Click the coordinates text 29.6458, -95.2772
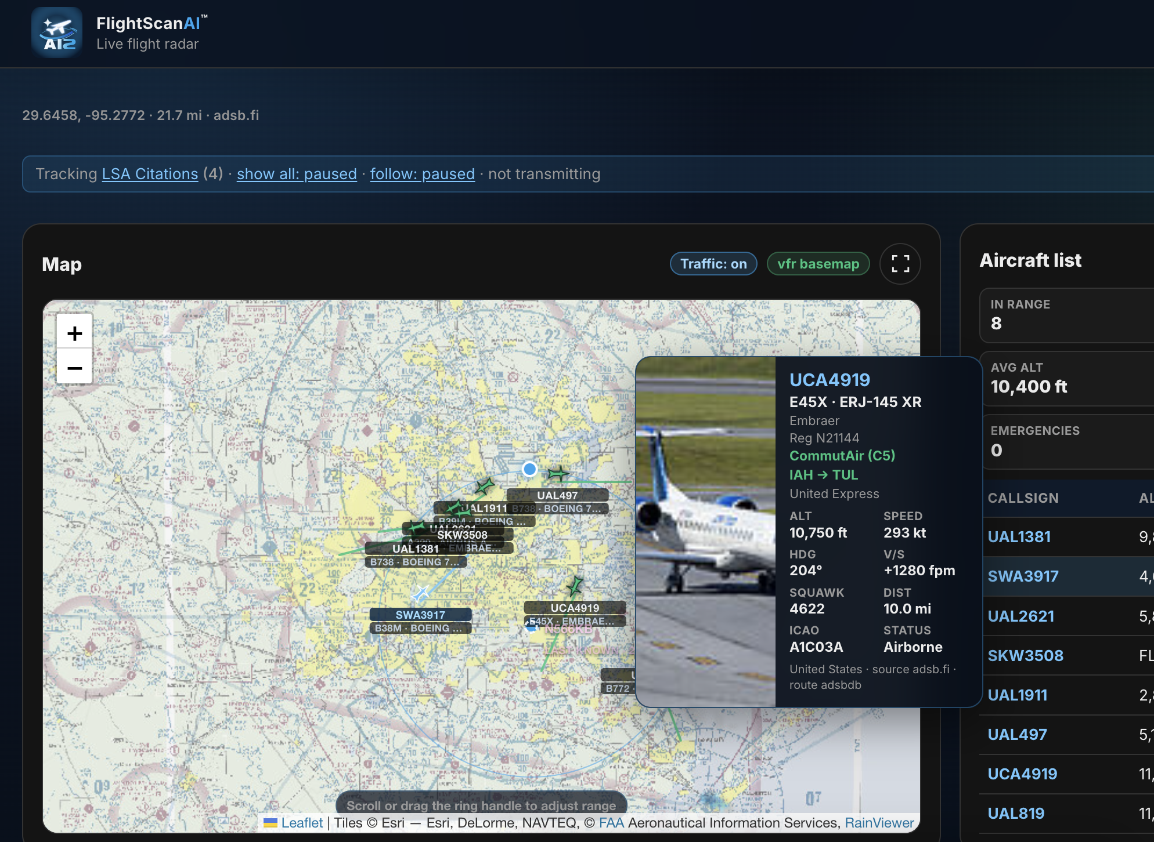Screen dimensions: 1154x842 click(x=84, y=115)
